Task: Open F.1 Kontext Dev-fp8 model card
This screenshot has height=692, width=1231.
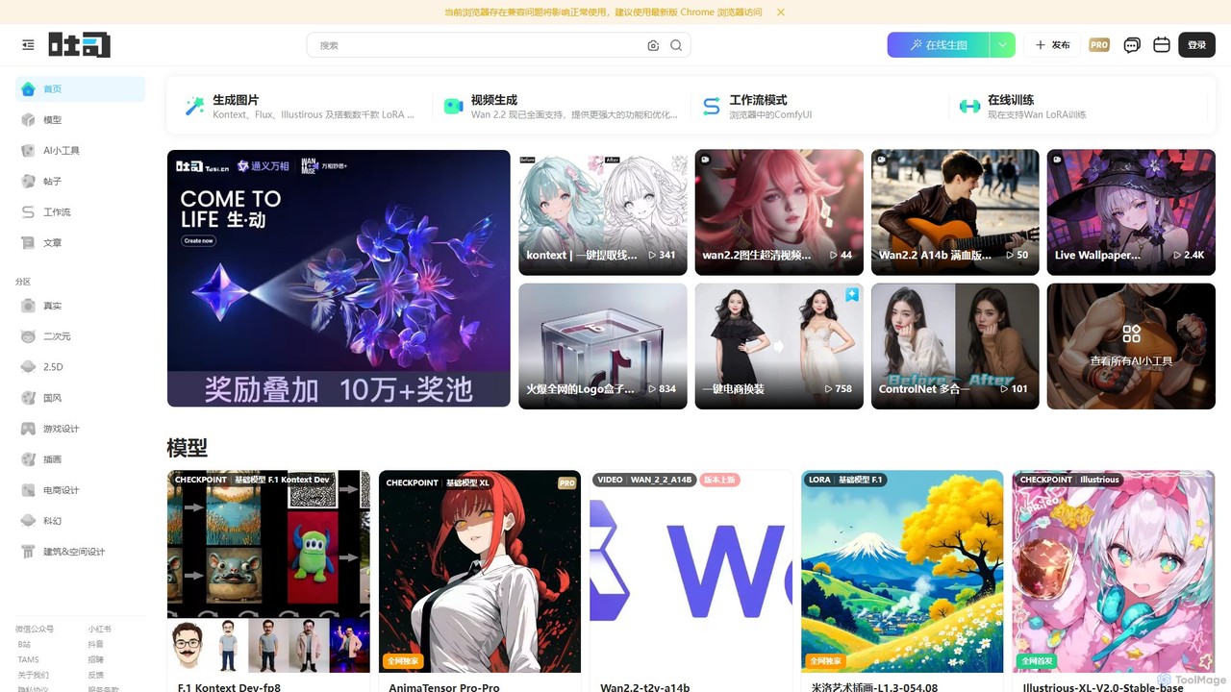Action: click(268, 581)
